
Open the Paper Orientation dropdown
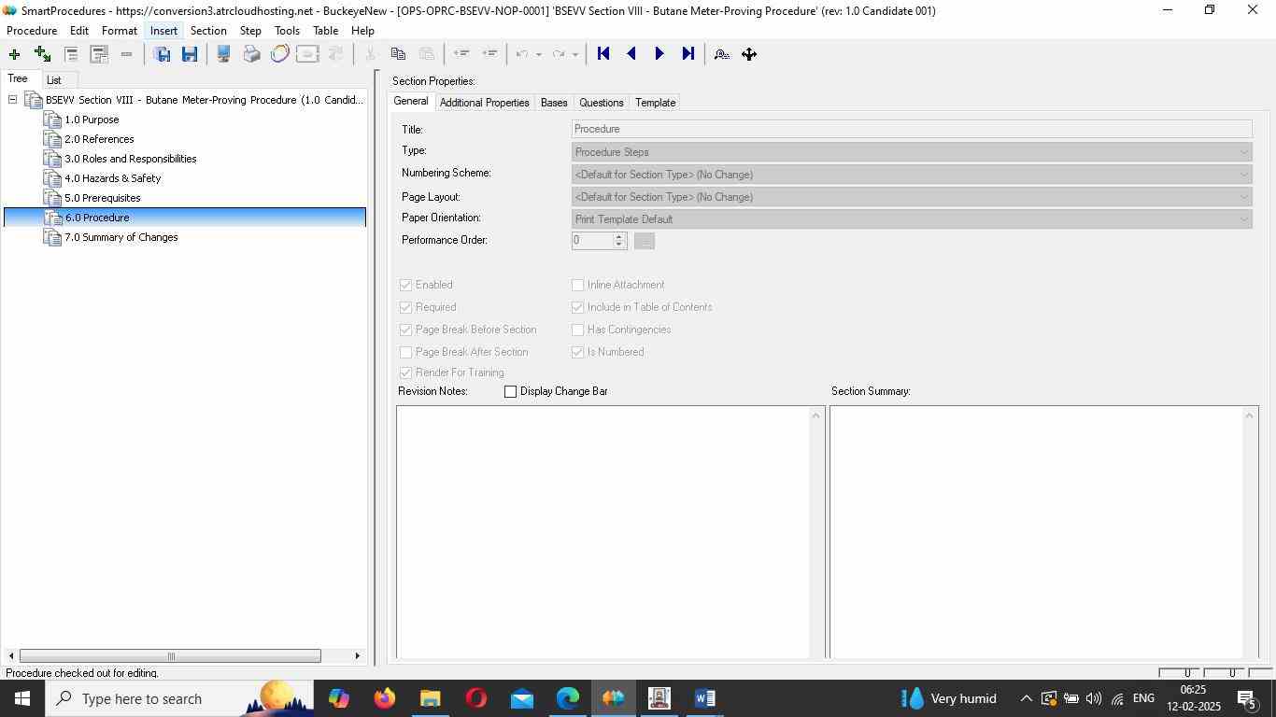912,218
